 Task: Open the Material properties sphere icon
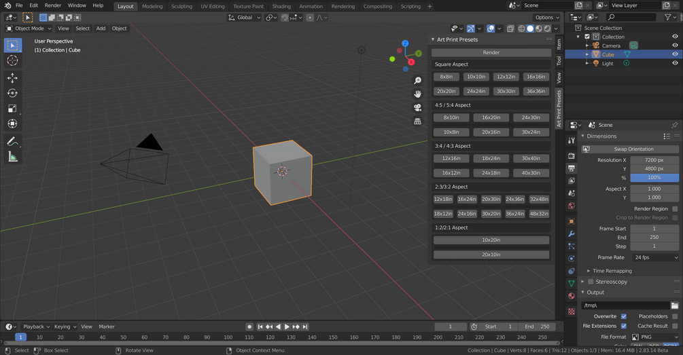click(572, 296)
